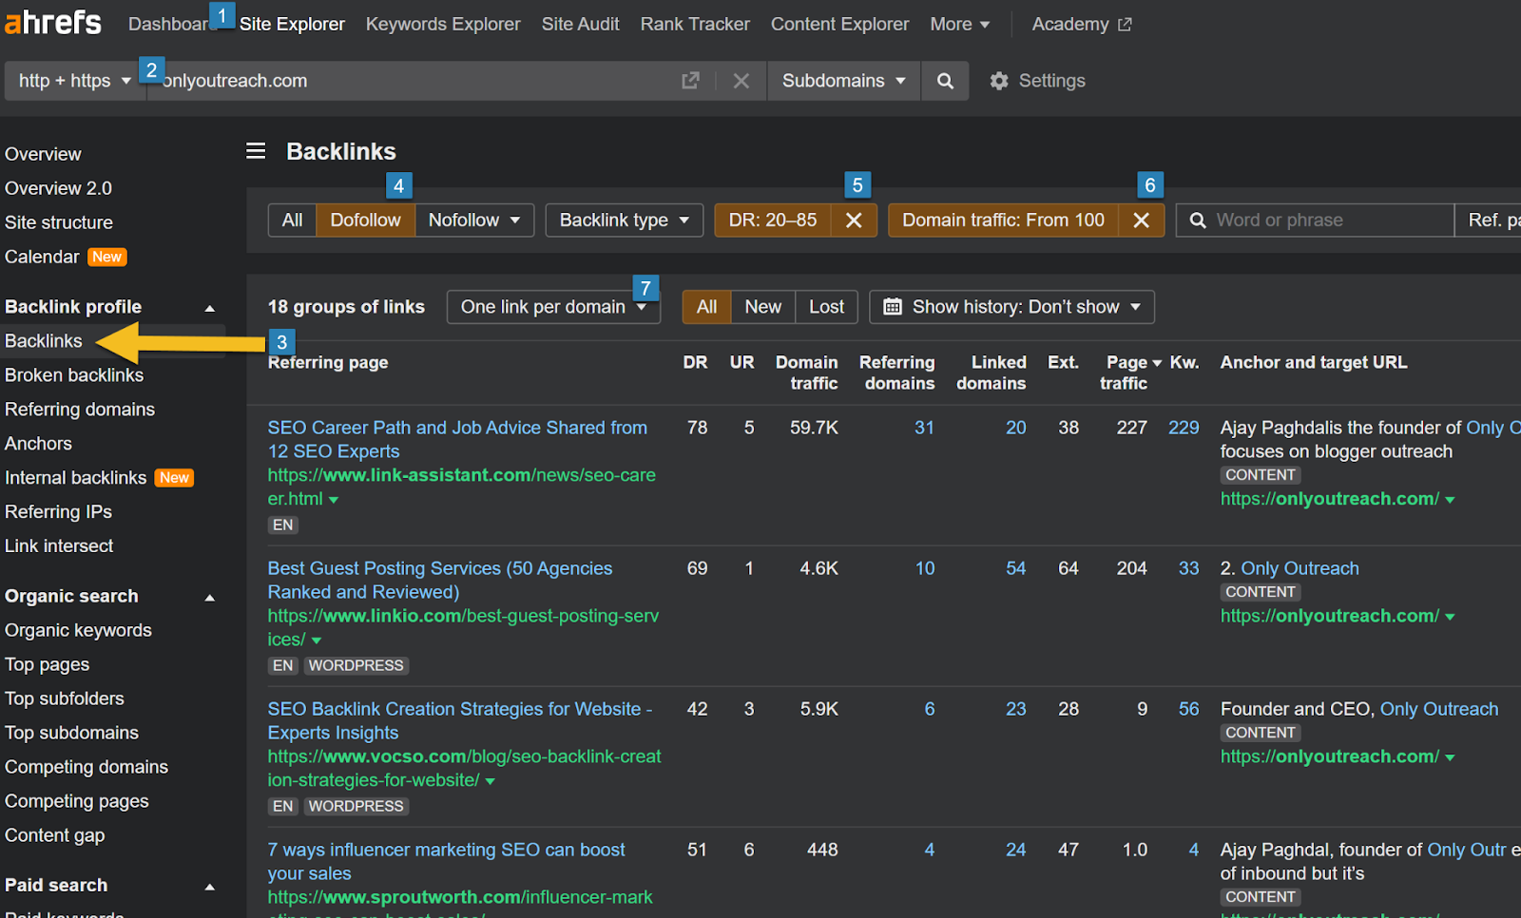Click the Ahrefs logo
Image resolution: width=1521 pixels, height=918 pixels.
[x=53, y=22]
